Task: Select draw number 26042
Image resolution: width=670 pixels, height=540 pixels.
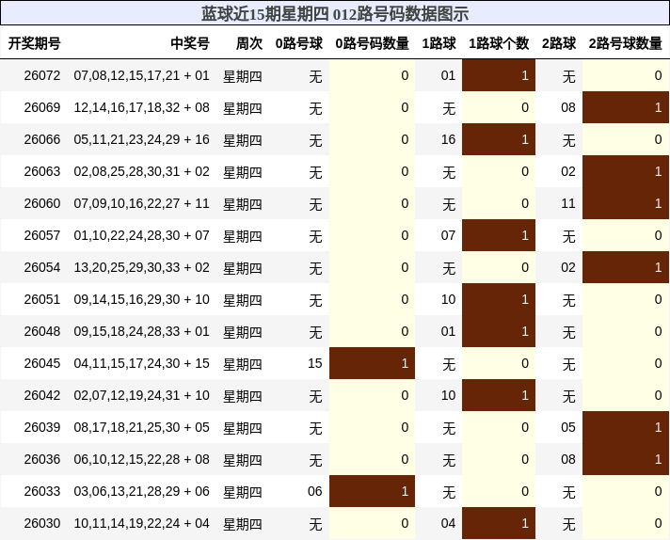Action: pos(42,396)
